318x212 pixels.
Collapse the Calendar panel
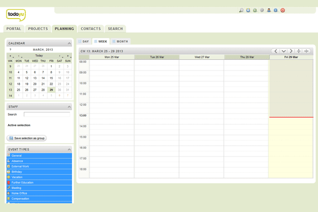click(x=69, y=43)
